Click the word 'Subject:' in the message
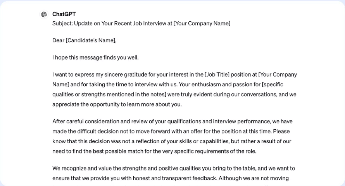The height and width of the screenshot is (186, 345). 62,23
